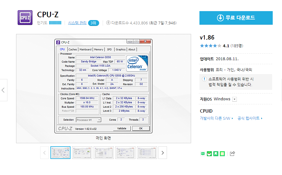Select the fifth screenshot thumbnail
This screenshot has width=282, height=175.
(x=147, y=153)
